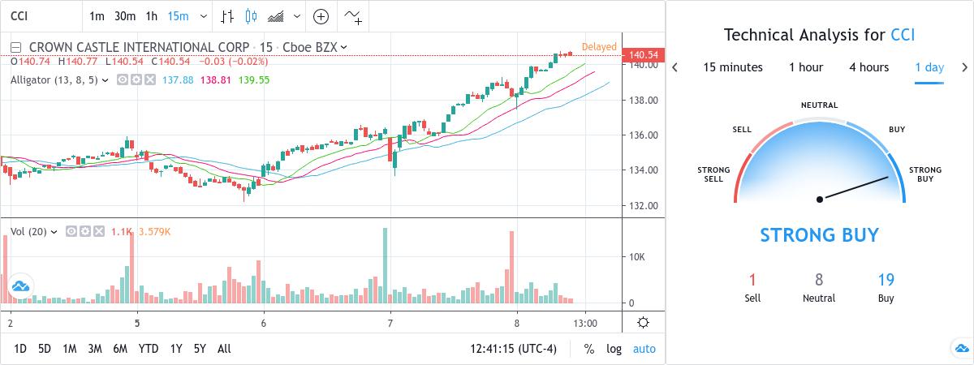Viewport: 974px width, 365px height.
Task: Open the 15 minutes analysis tab
Action: coord(733,67)
